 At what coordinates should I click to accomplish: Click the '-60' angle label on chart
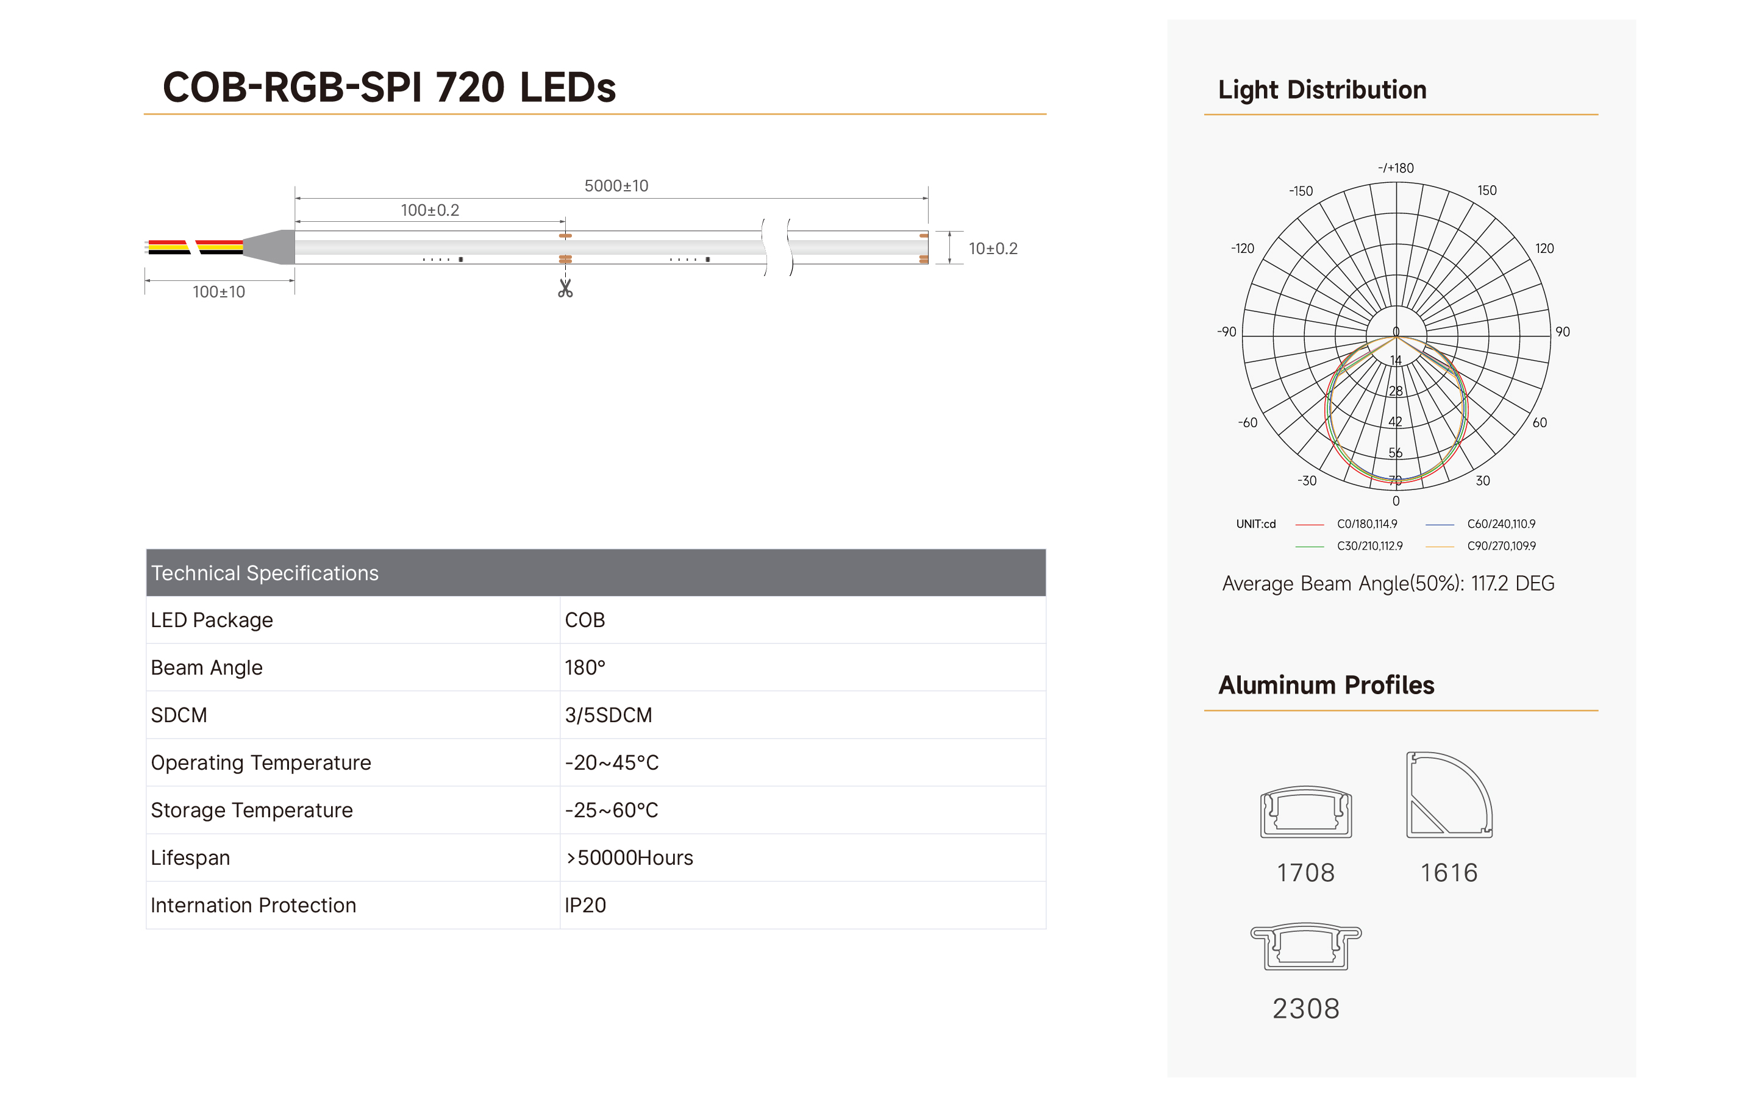tap(1247, 423)
